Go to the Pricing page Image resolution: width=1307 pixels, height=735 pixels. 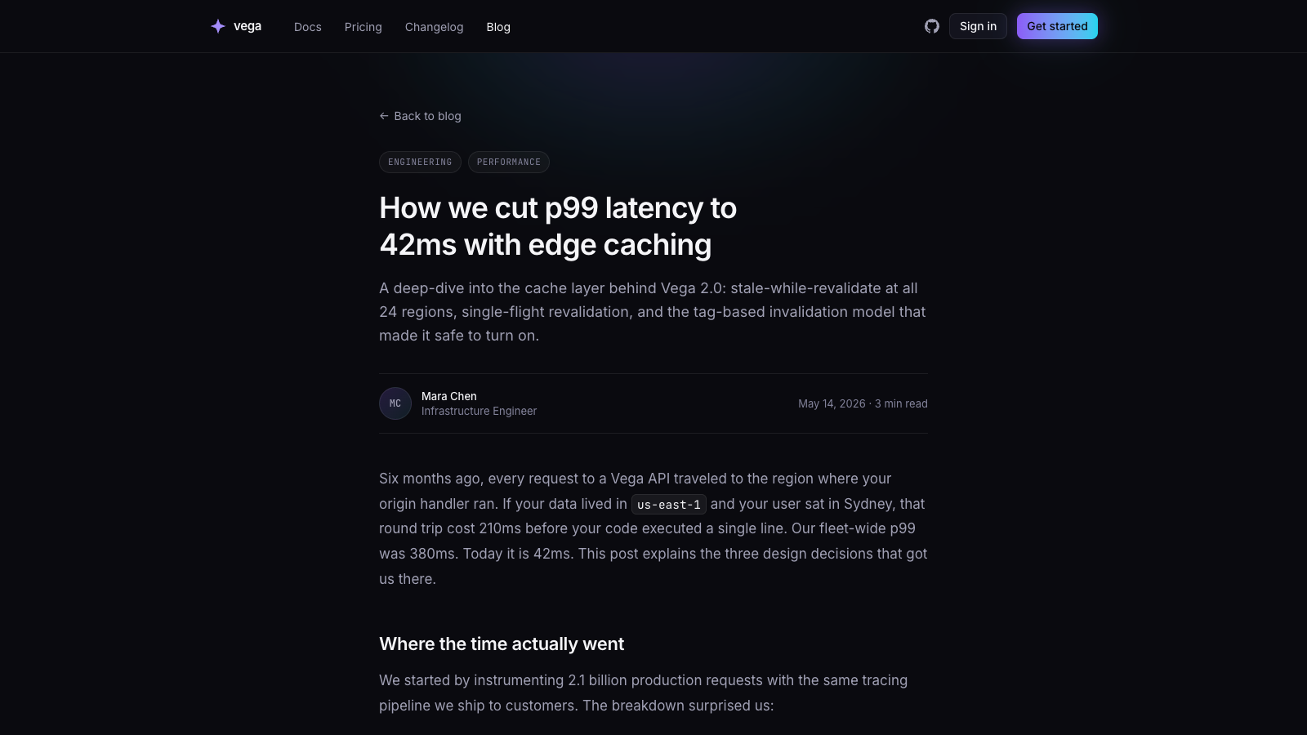[x=364, y=27]
